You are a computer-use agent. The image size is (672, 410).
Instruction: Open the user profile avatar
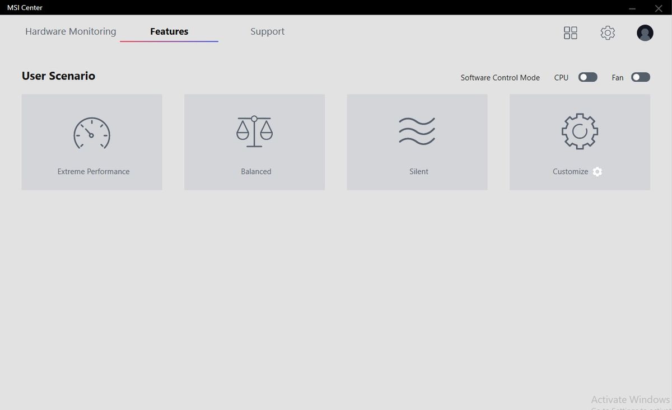tap(645, 33)
